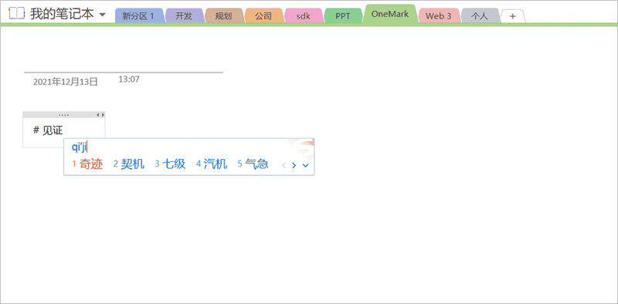Expand the IME candidate list chevron
Viewport: 618px width, 304px height.
[x=305, y=165]
